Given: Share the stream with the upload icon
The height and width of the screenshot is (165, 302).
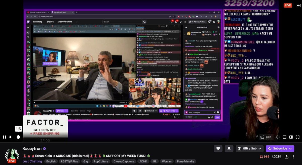Looking at the screenshot, I should tap(286, 157).
